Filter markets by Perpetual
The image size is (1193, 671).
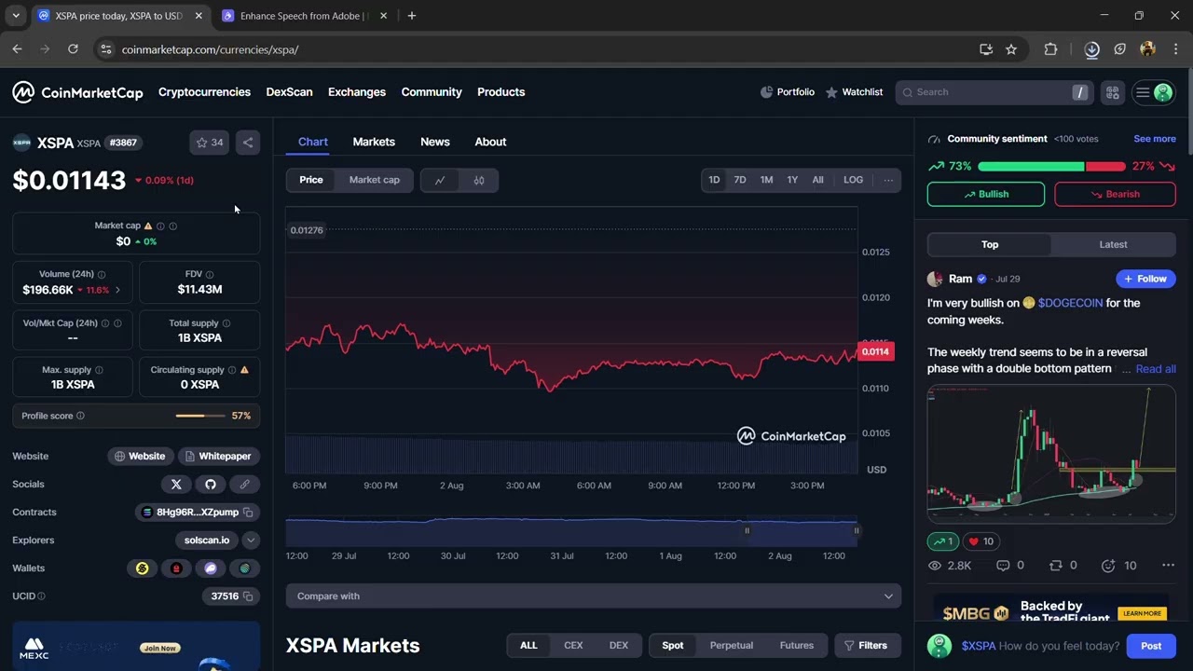732,645
